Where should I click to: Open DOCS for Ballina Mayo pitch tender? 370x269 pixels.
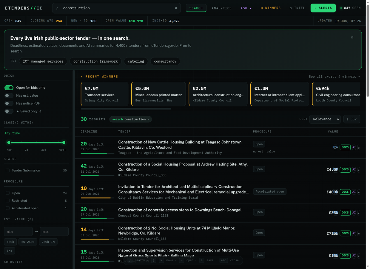[x=345, y=256]
